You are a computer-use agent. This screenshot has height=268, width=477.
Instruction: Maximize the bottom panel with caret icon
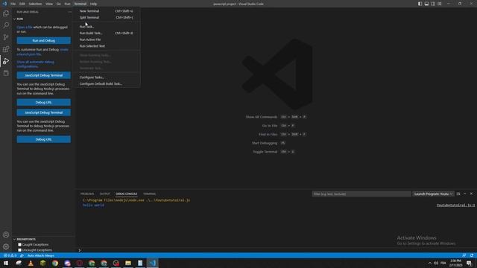pos(464,194)
